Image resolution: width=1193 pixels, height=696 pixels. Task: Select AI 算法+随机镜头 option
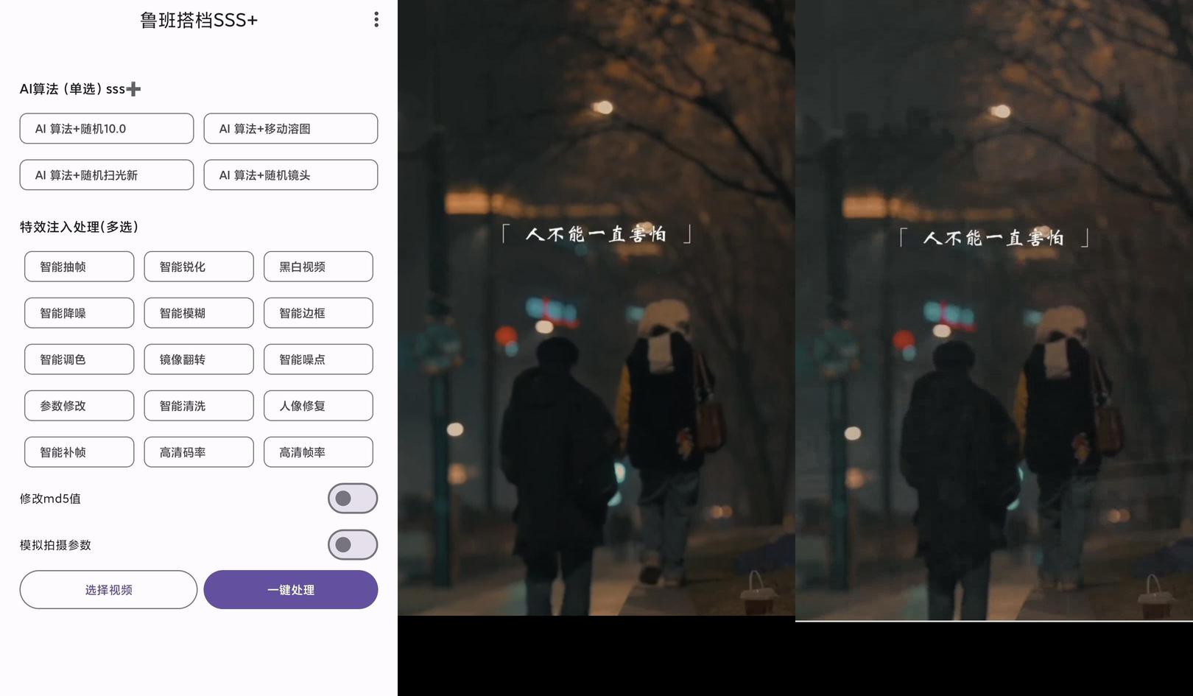click(x=291, y=175)
